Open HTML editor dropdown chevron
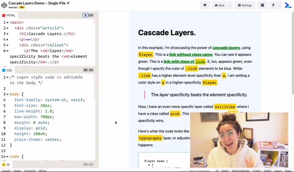This screenshot has width=294, height=172. coord(91,15)
